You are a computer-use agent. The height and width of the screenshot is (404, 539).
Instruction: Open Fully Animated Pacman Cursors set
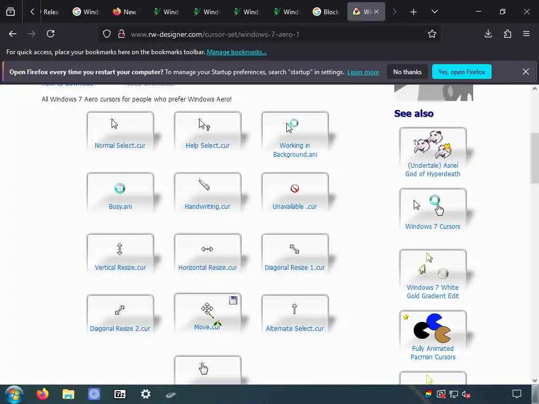click(x=433, y=336)
